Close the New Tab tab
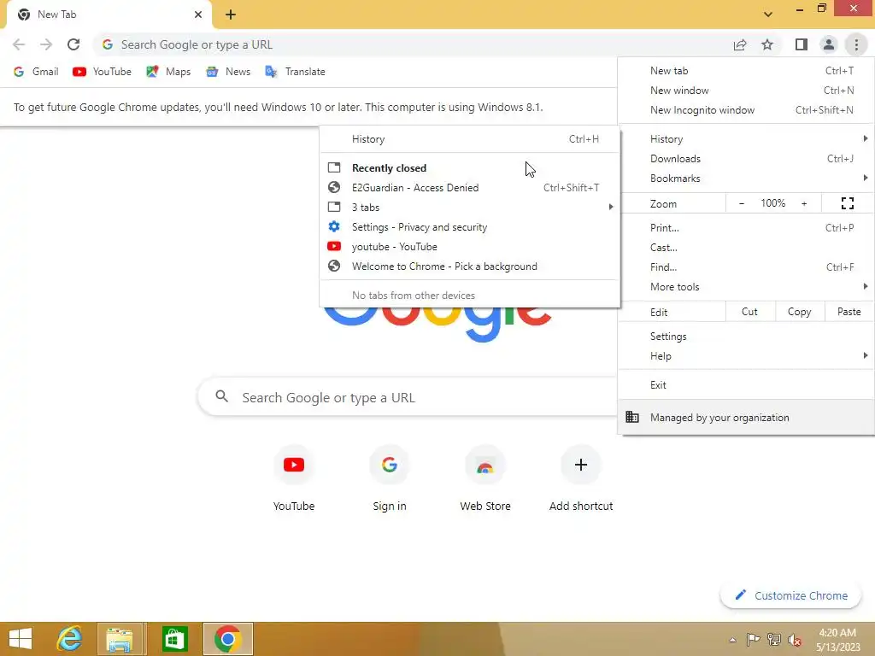This screenshot has height=656, width=875. click(x=198, y=15)
